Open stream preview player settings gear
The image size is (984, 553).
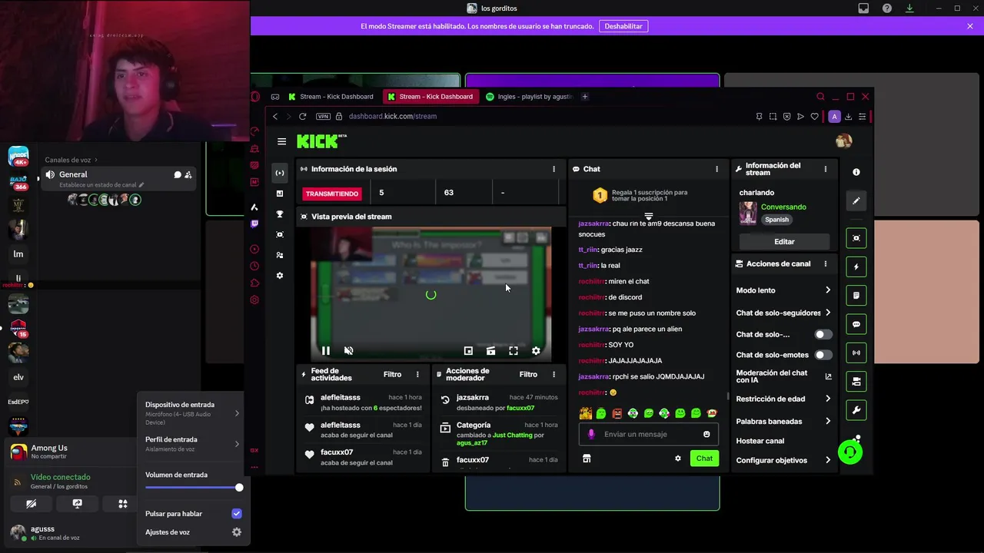click(x=536, y=351)
